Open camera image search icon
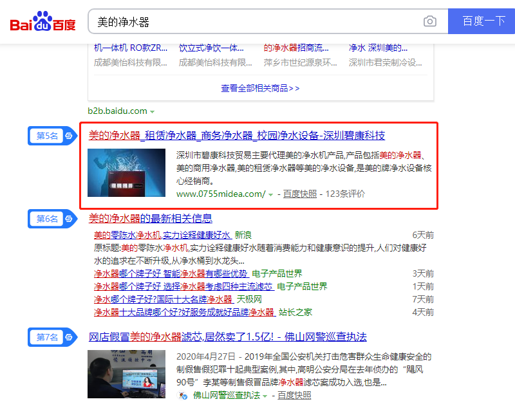 pos(429,21)
